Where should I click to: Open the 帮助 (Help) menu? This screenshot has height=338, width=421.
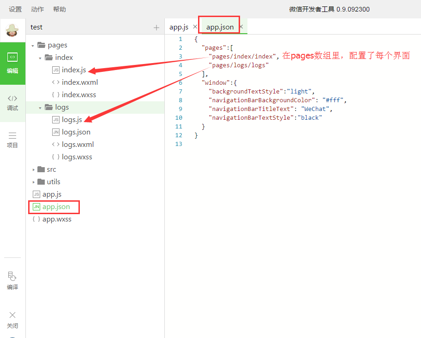60,9
